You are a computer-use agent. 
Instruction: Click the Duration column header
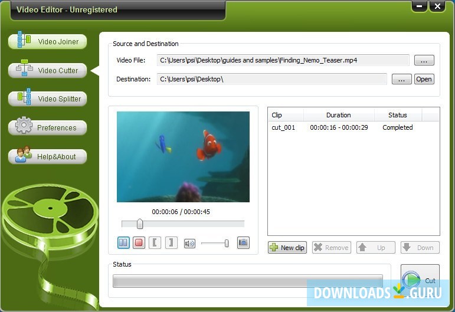[339, 115]
